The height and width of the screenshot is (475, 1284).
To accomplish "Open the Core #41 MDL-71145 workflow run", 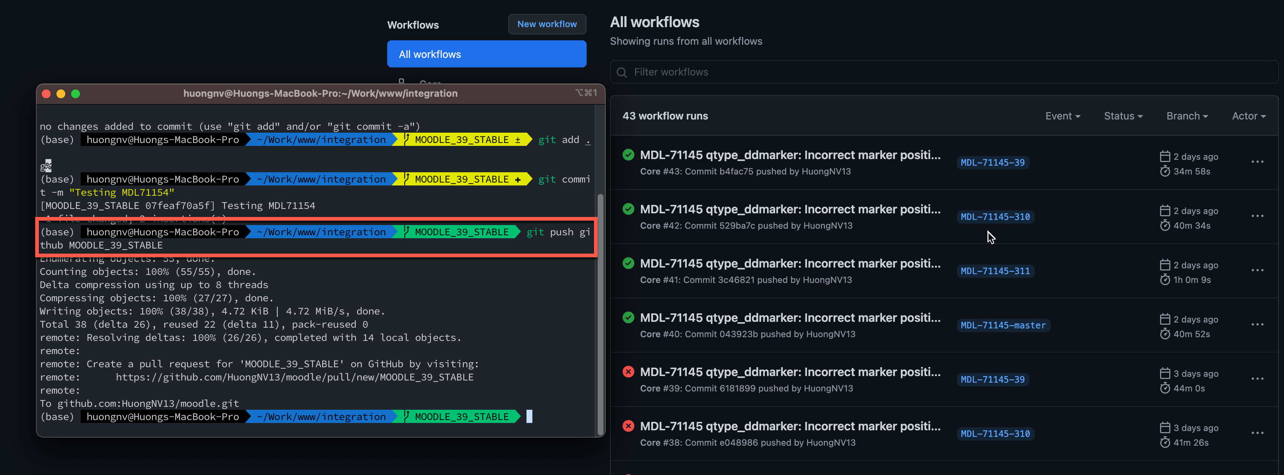I will [790, 264].
